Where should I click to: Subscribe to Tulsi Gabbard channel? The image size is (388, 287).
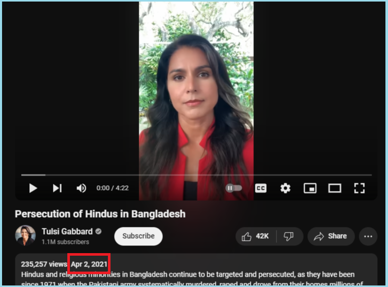tap(138, 236)
